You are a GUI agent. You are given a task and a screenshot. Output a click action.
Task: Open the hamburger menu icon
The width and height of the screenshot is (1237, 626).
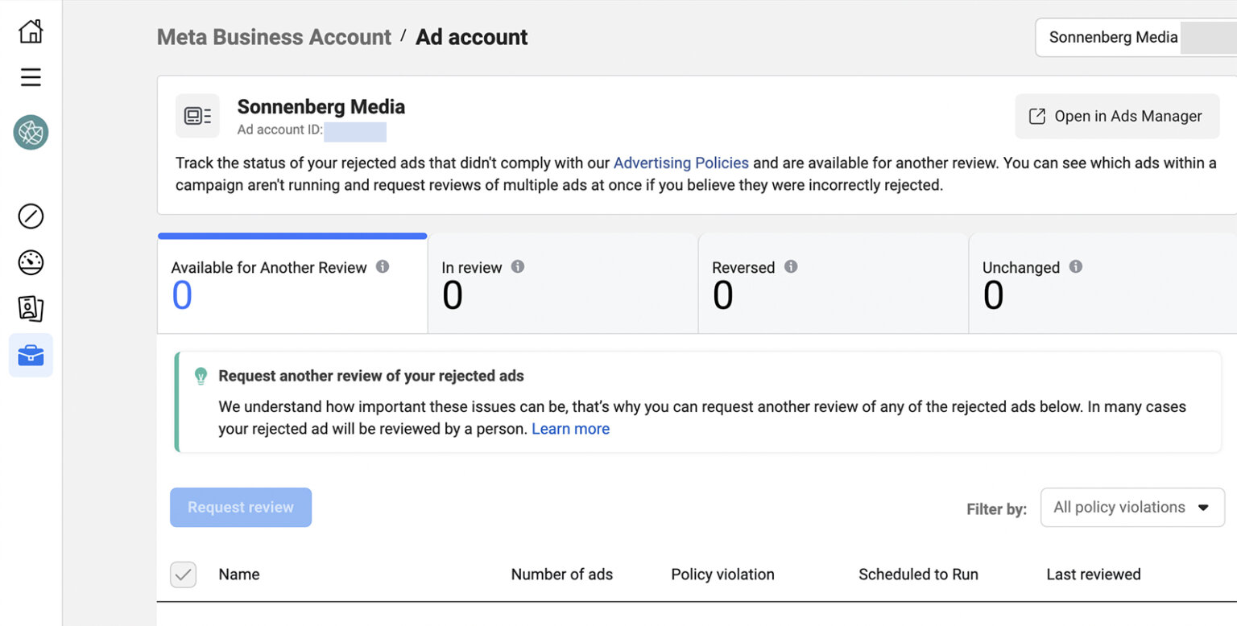coord(31,77)
